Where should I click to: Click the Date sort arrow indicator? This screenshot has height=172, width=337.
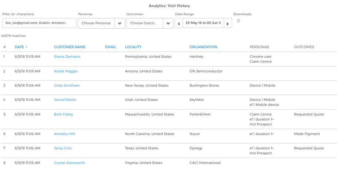pyautogui.click(x=27, y=47)
